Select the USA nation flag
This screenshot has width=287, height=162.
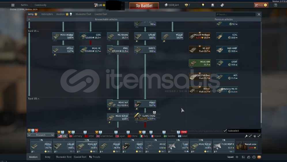click(x=62, y=136)
